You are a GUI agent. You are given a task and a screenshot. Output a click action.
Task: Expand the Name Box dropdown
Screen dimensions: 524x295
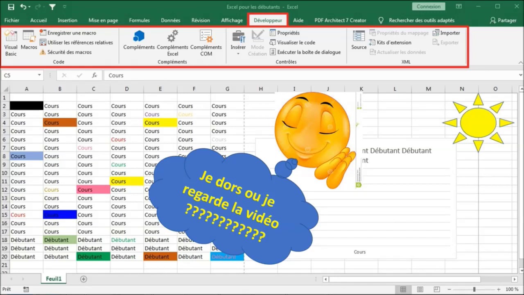[39, 75]
